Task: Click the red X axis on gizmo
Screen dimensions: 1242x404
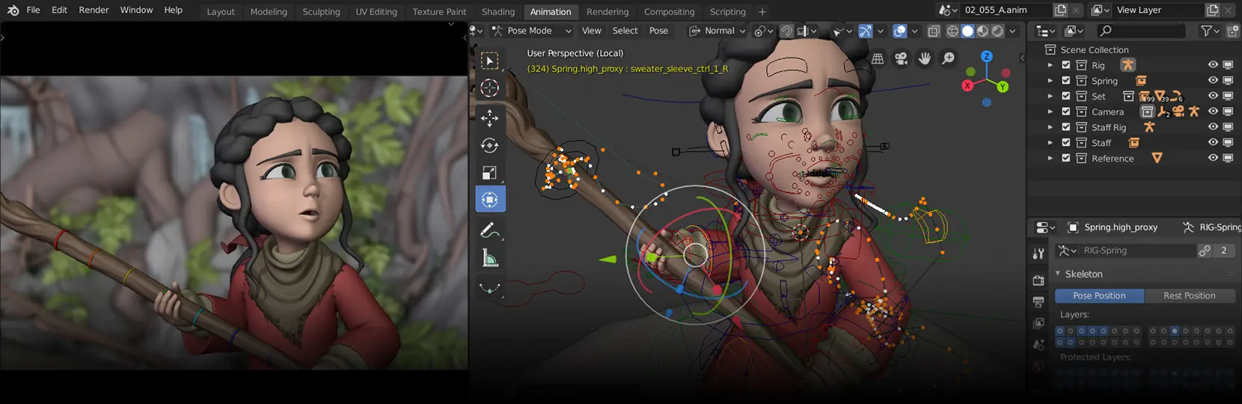Action: pos(967,85)
